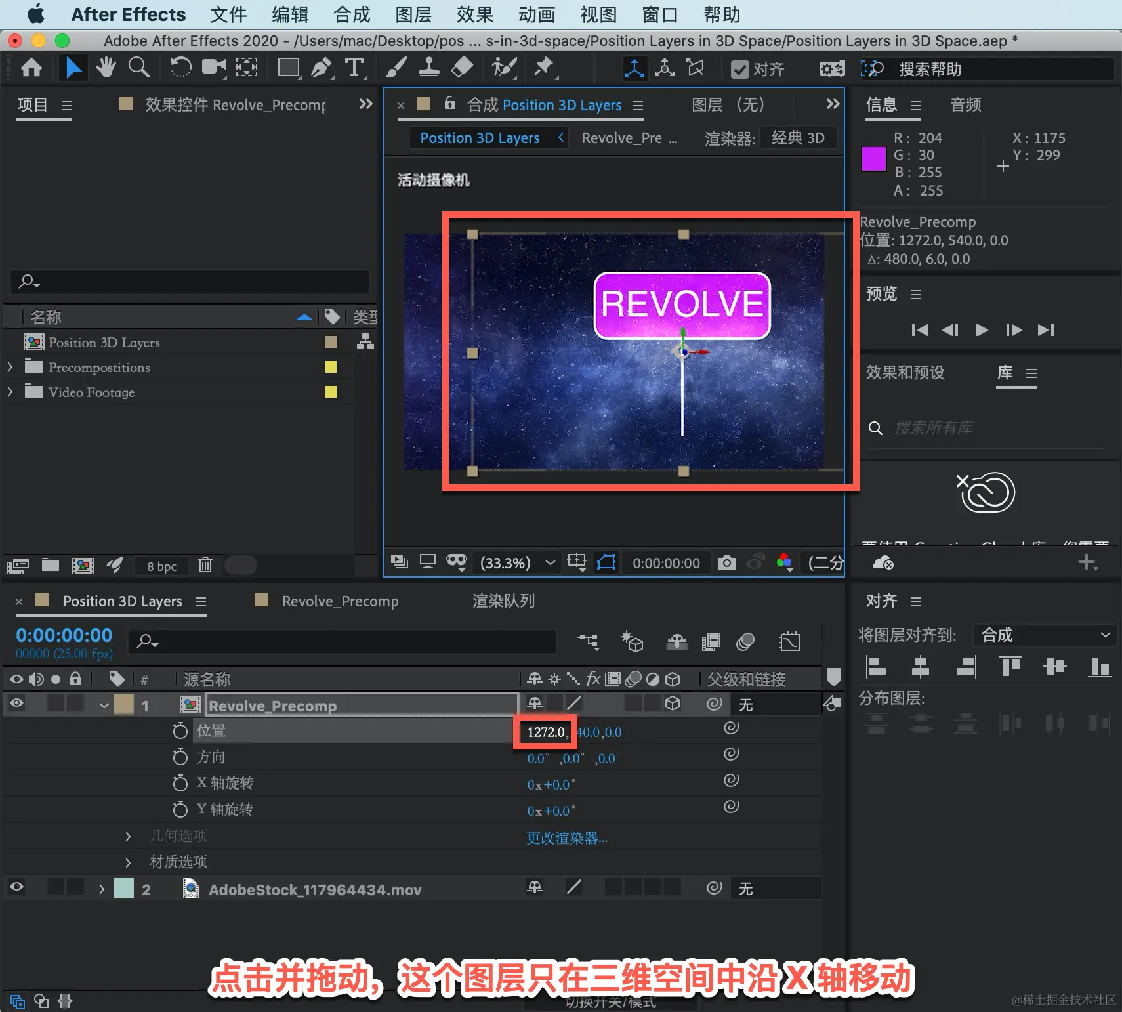The width and height of the screenshot is (1122, 1012).
Task: Toggle the Y 轴旋转 stopwatch
Action: click(180, 809)
